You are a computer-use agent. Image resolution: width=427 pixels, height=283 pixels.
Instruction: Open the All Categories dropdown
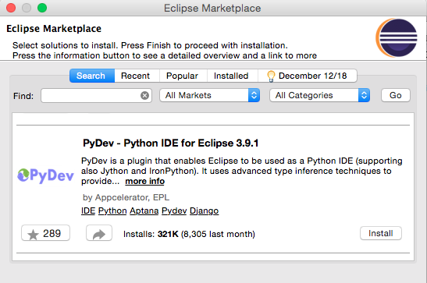point(320,95)
